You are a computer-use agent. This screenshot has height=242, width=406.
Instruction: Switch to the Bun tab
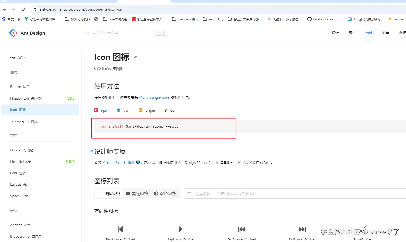point(170,110)
